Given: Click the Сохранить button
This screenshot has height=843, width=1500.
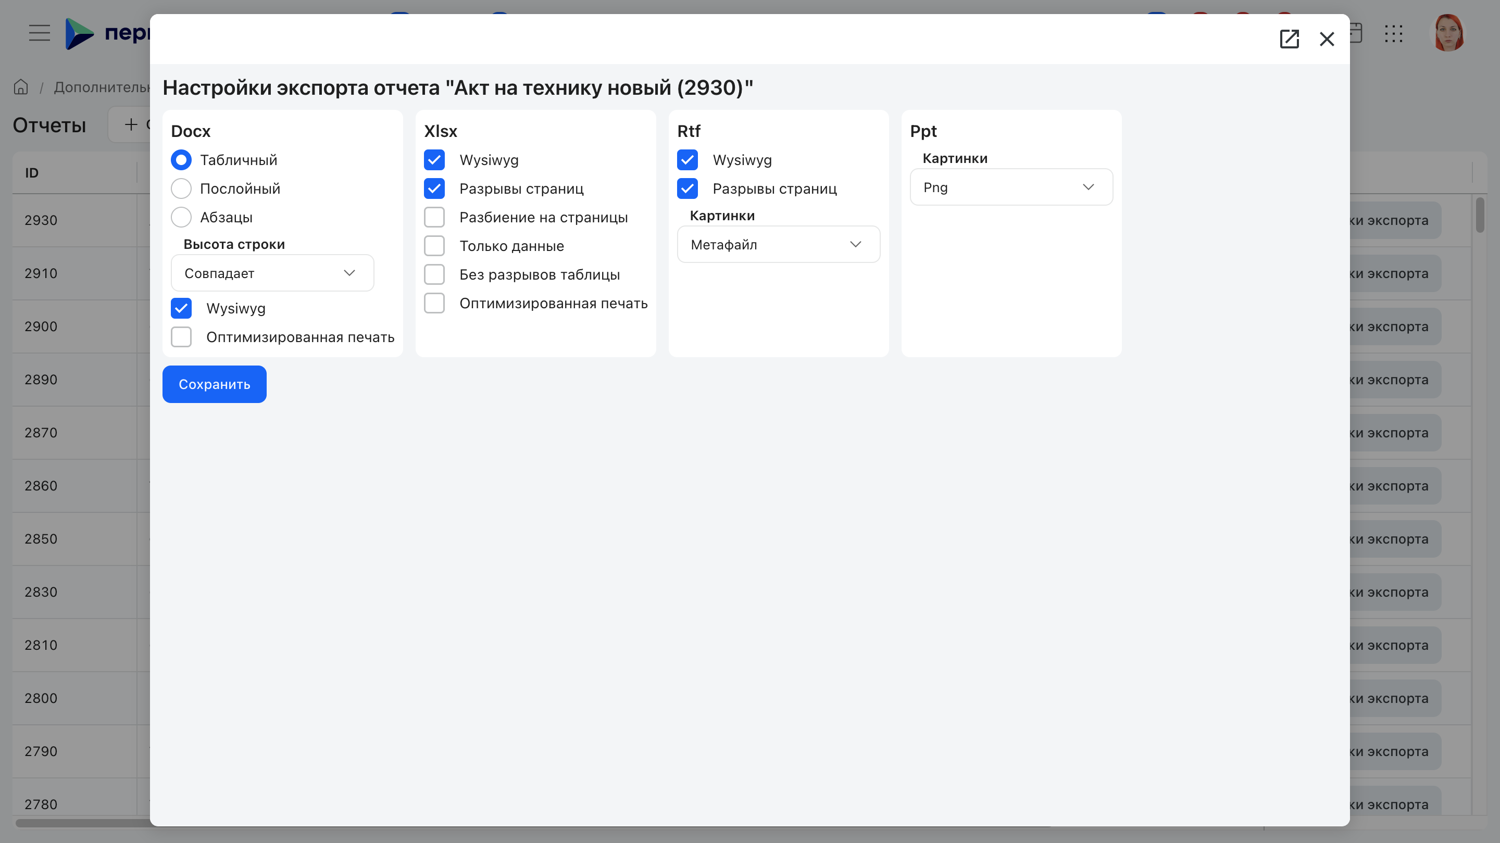Looking at the screenshot, I should click(x=214, y=384).
